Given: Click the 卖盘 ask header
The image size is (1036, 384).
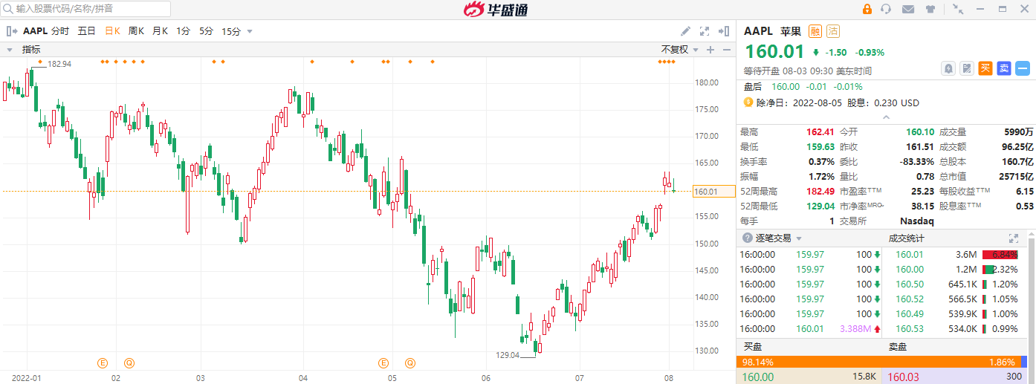Looking at the screenshot, I should coord(899,347).
